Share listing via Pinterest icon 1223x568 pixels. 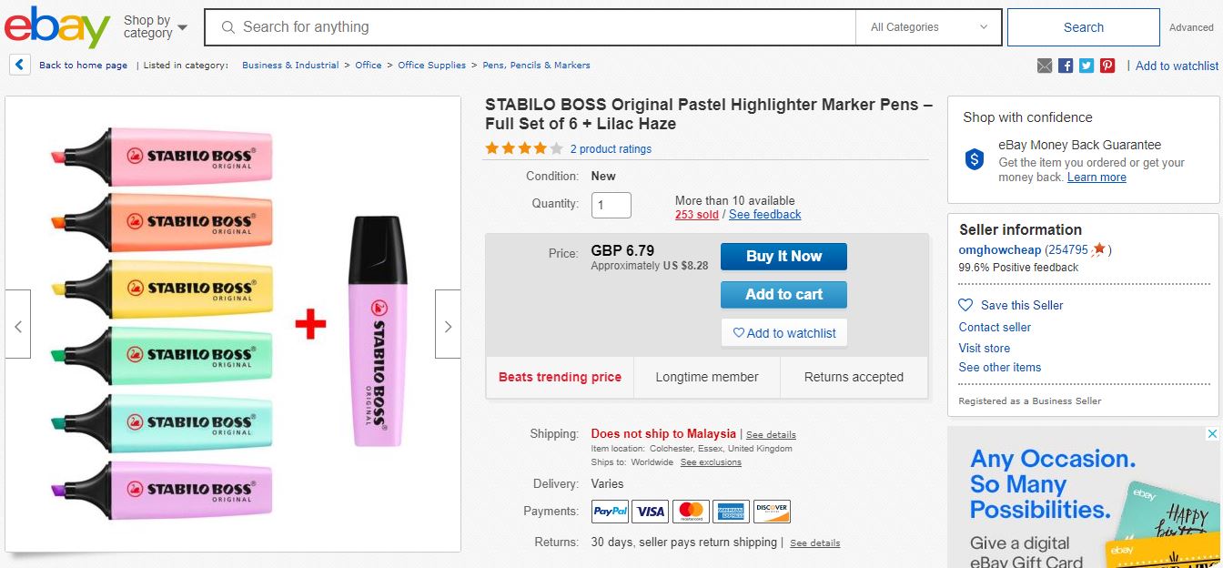(1107, 66)
